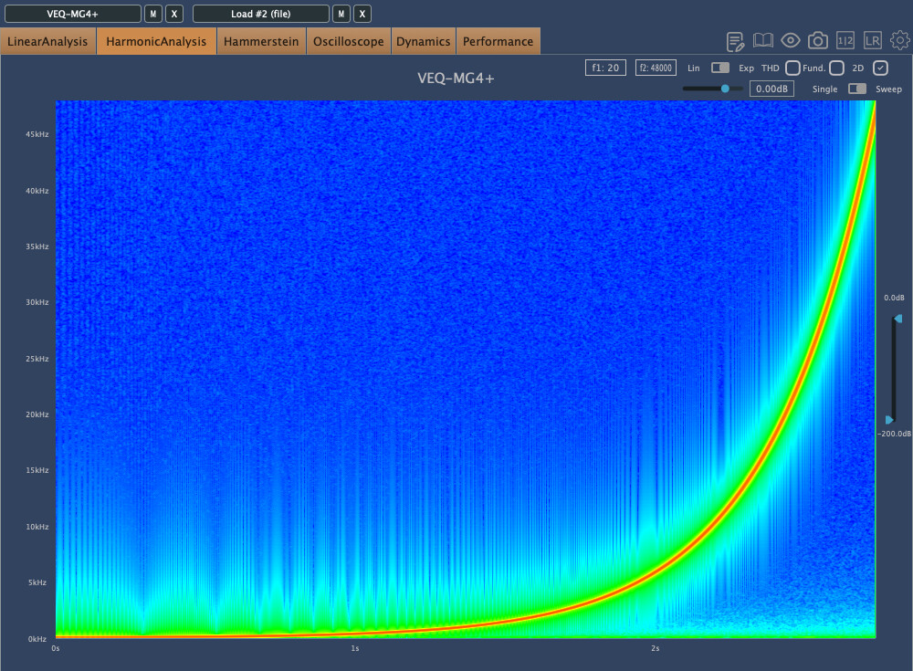Click the eye view icon

click(x=791, y=41)
